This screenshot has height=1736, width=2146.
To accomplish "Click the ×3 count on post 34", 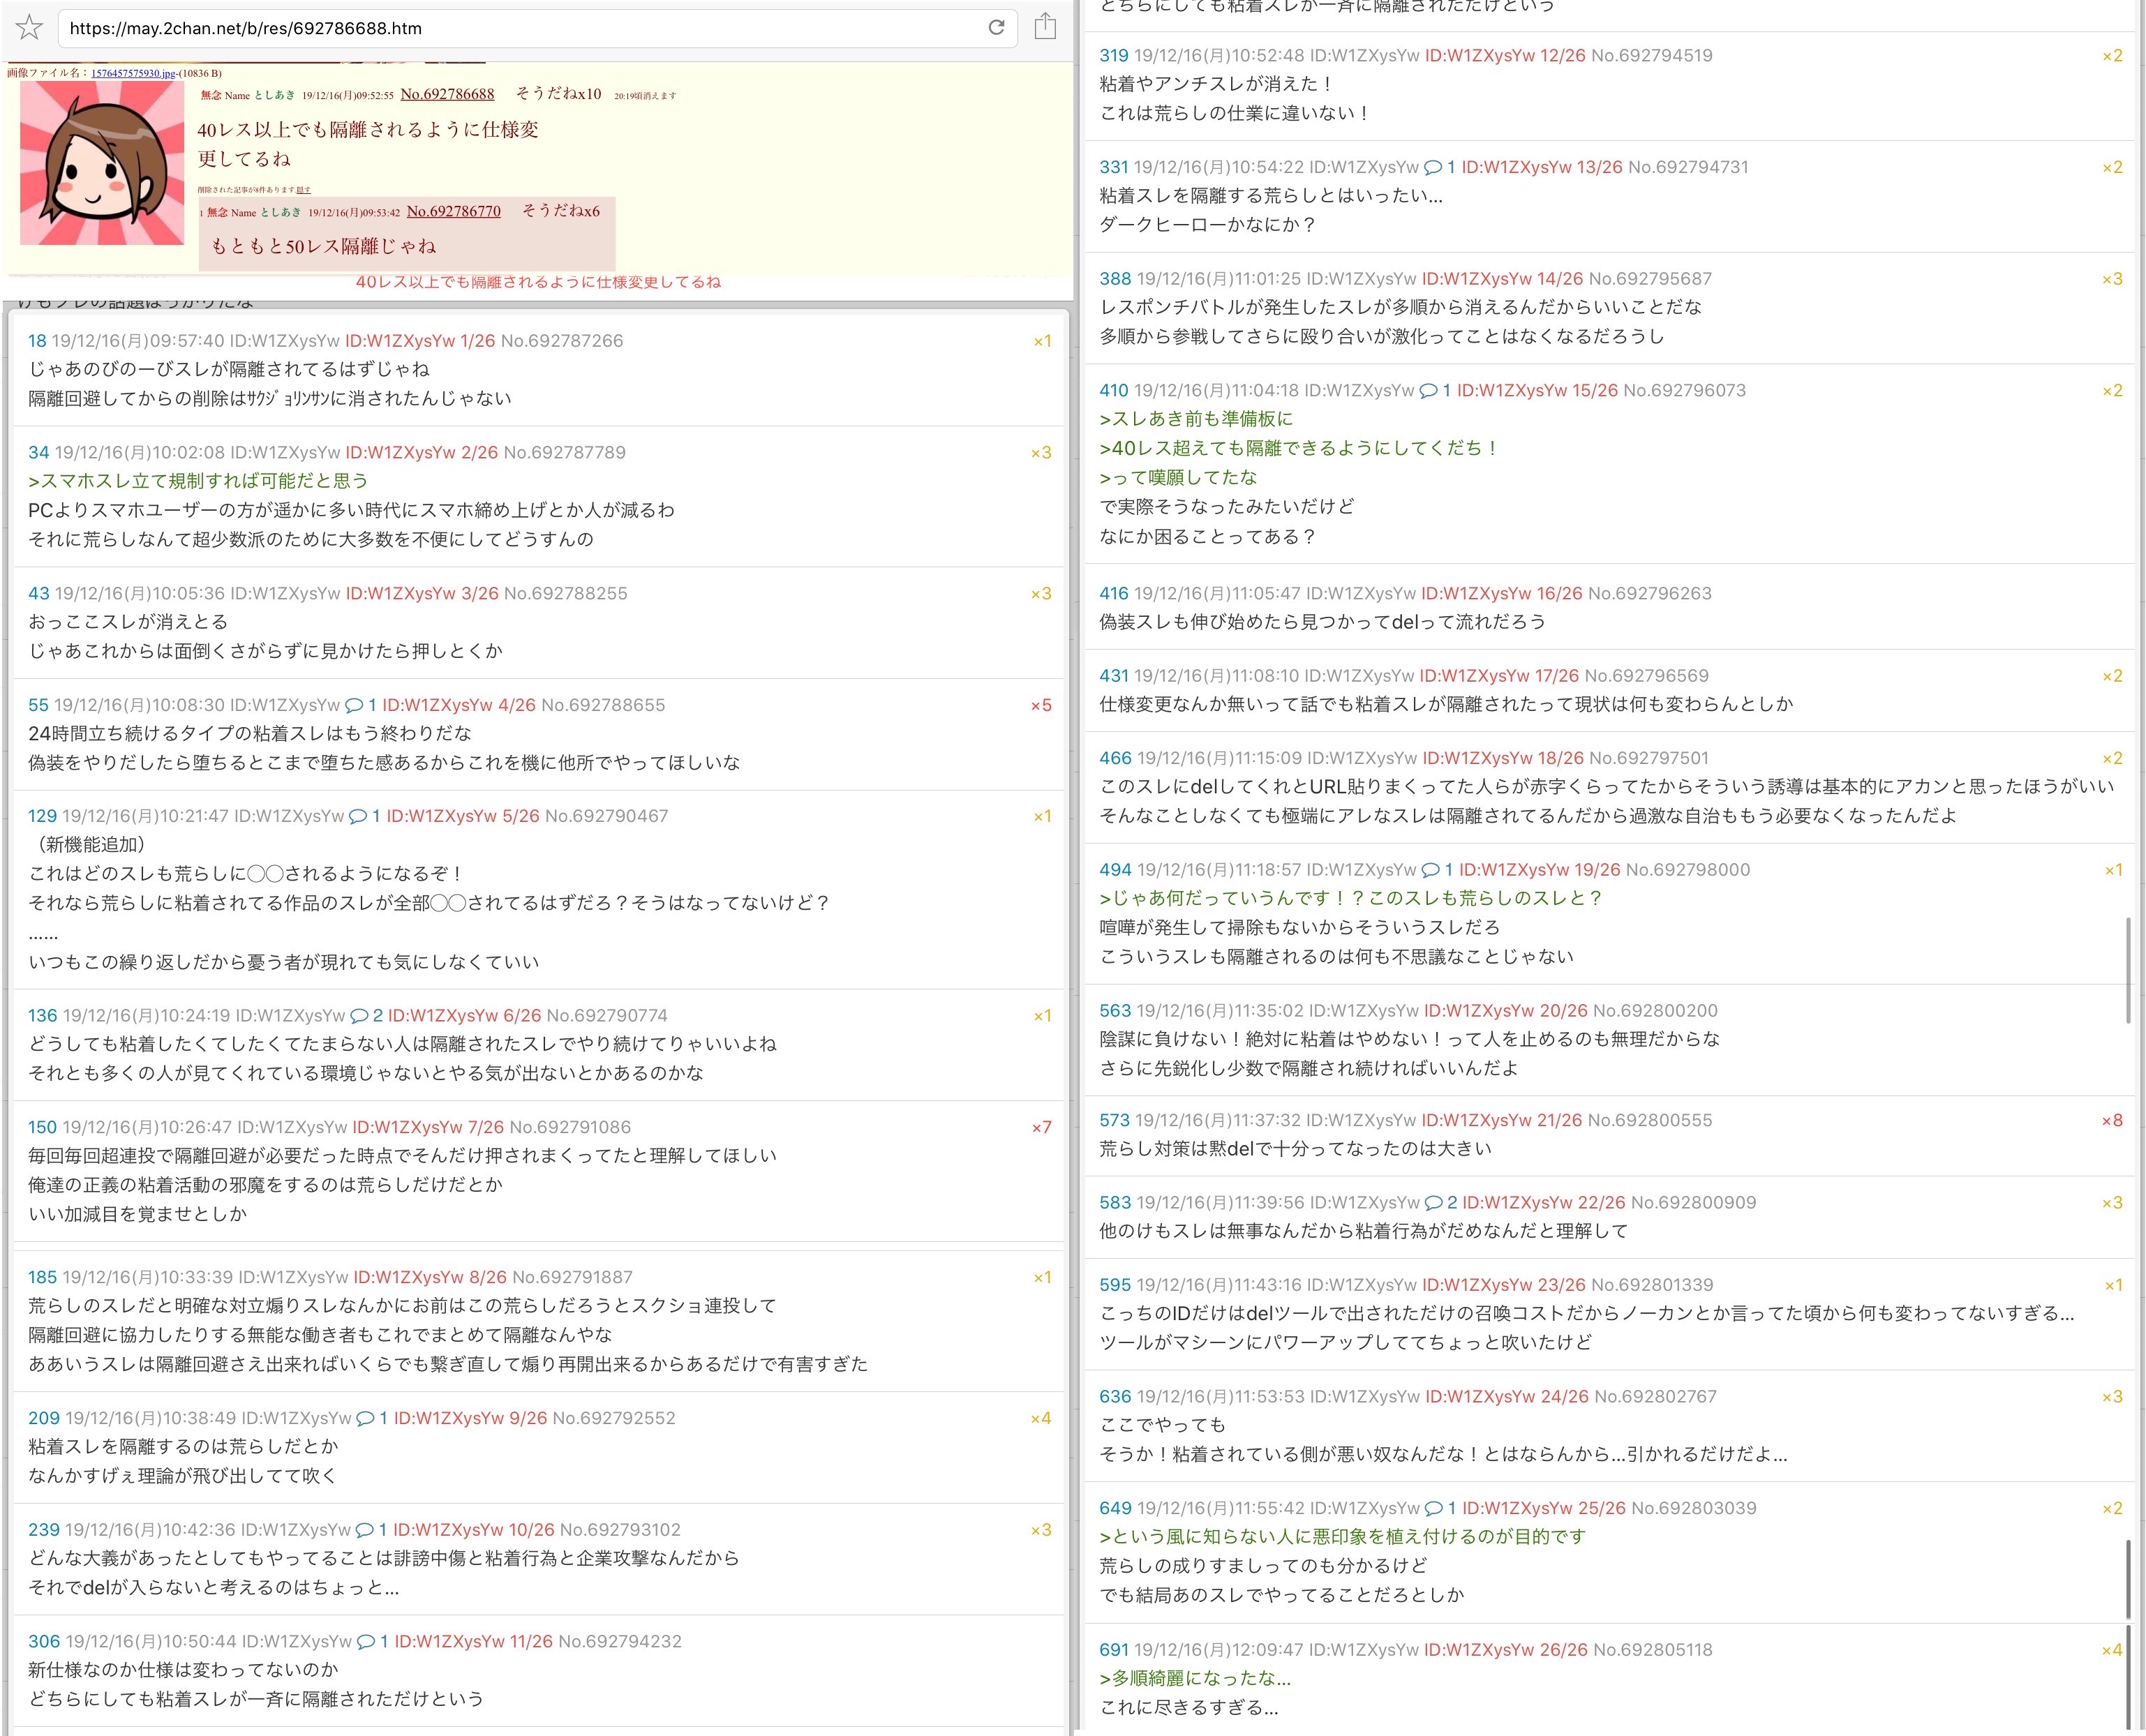I will click(1041, 452).
